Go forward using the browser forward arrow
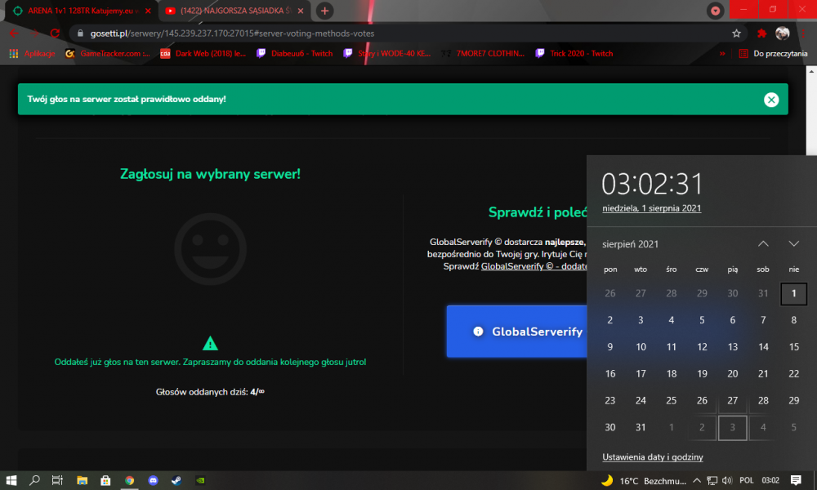817x490 pixels. point(34,33)
